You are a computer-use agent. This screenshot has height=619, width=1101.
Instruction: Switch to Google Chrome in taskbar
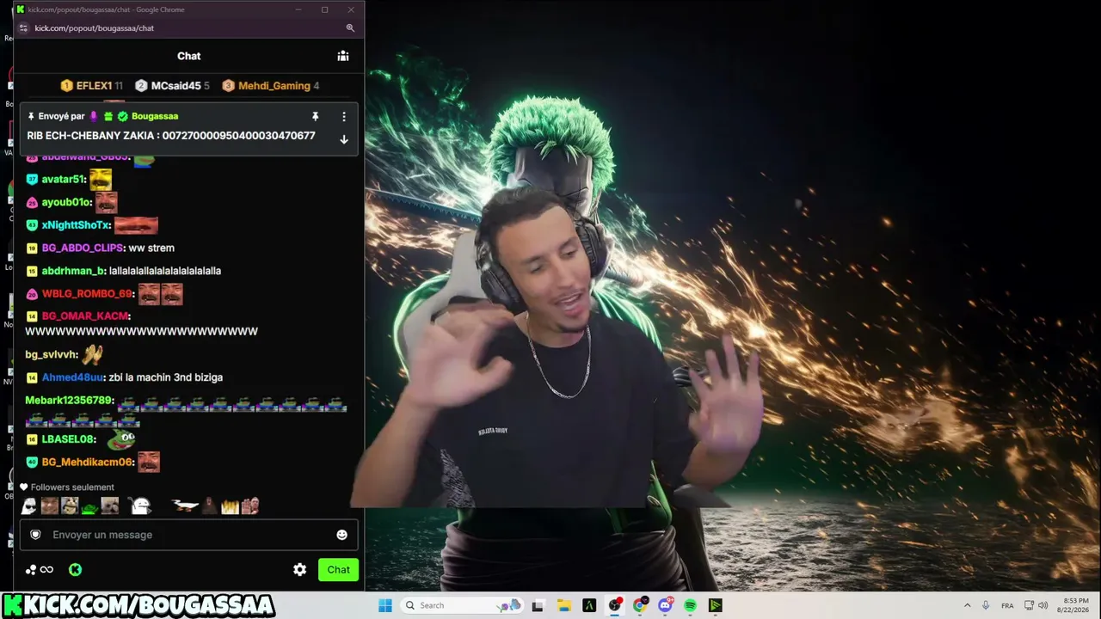coord(639,605)
